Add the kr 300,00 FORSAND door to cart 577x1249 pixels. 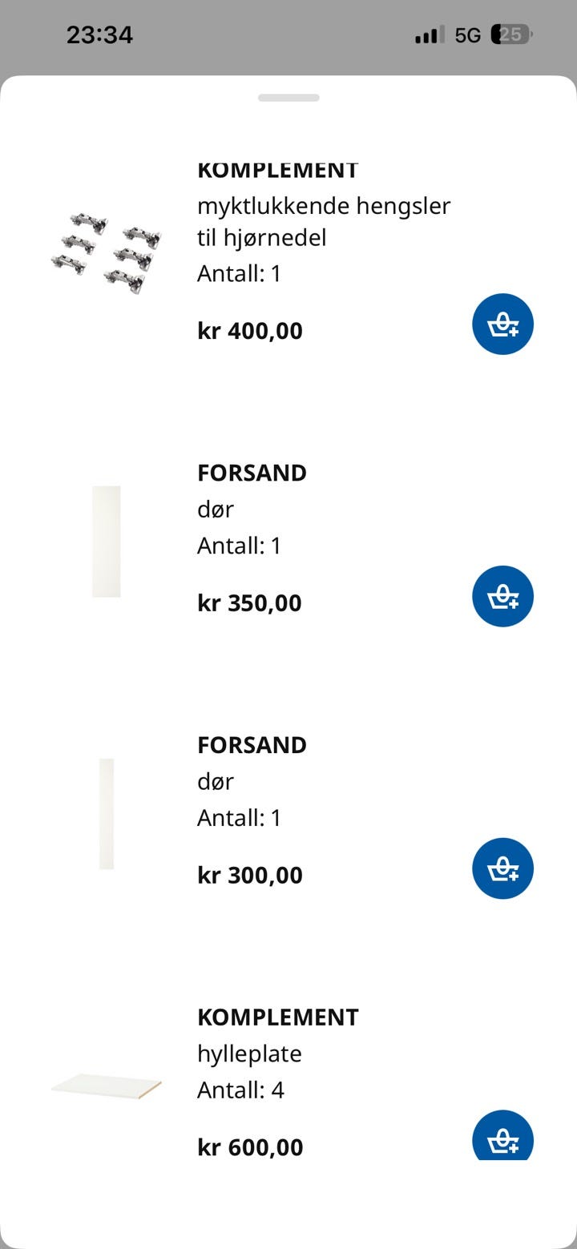click(x=502, y=868)
